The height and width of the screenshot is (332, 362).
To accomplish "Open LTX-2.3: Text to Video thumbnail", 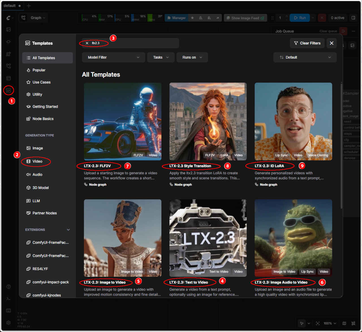I will [208, 238].
